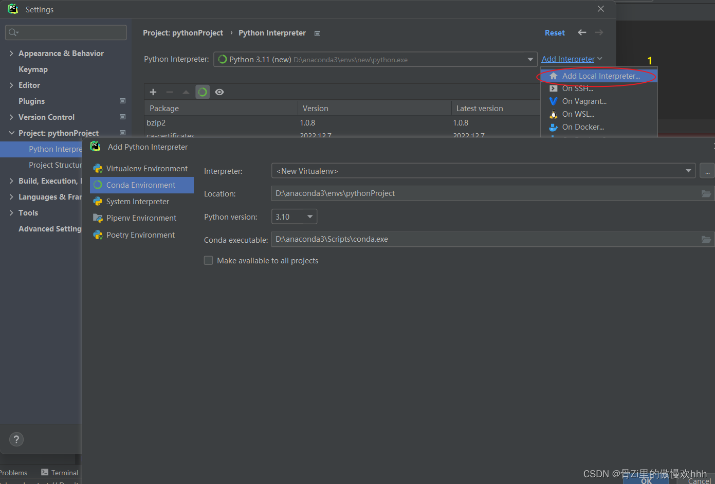The width and height of the screenshot is (715, 484).
Task: Expand Languages & Frameworks node
Action: coord(11,197)
